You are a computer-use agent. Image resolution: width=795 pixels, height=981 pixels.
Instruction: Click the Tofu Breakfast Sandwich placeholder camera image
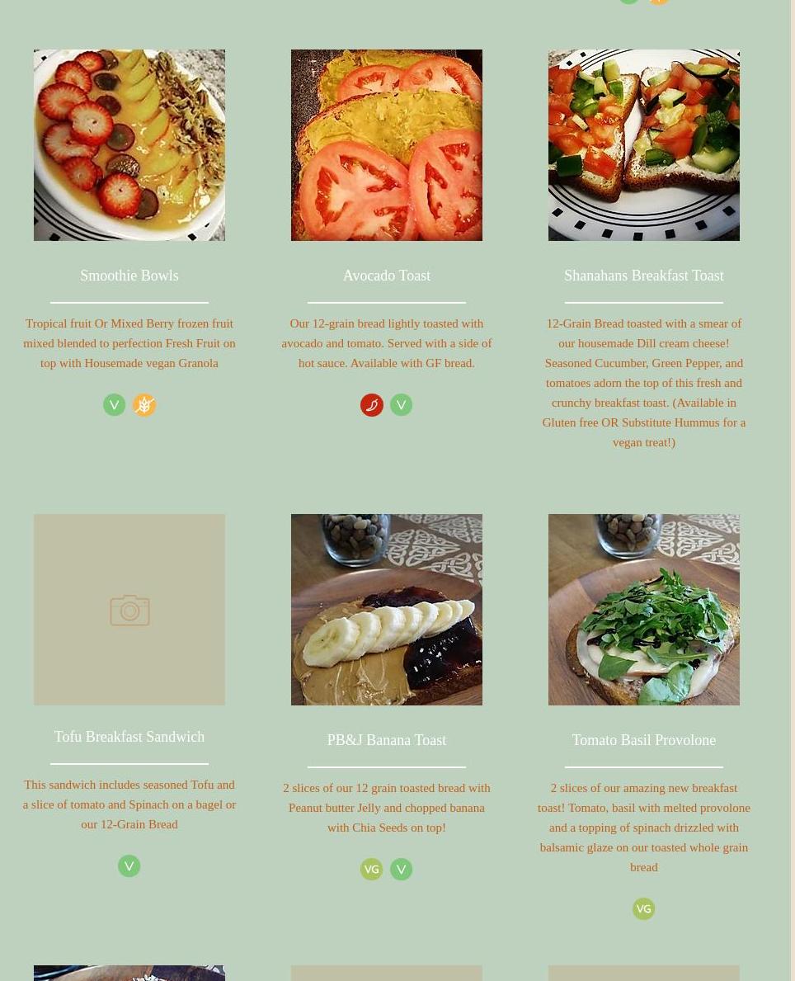point(129,610)
